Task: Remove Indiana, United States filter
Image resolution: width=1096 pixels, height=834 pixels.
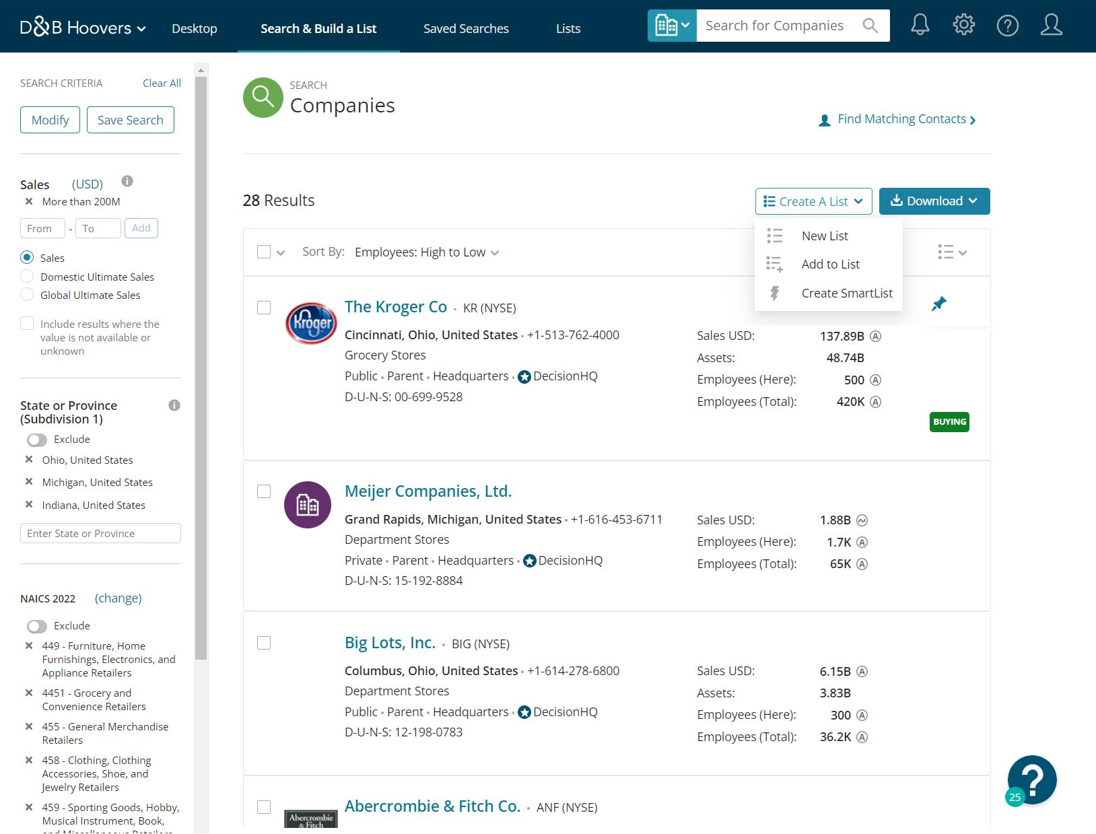Action: tap(29, 505)
